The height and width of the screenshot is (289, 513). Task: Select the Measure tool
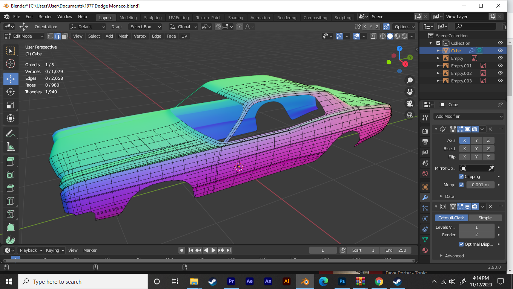(11, 147)
